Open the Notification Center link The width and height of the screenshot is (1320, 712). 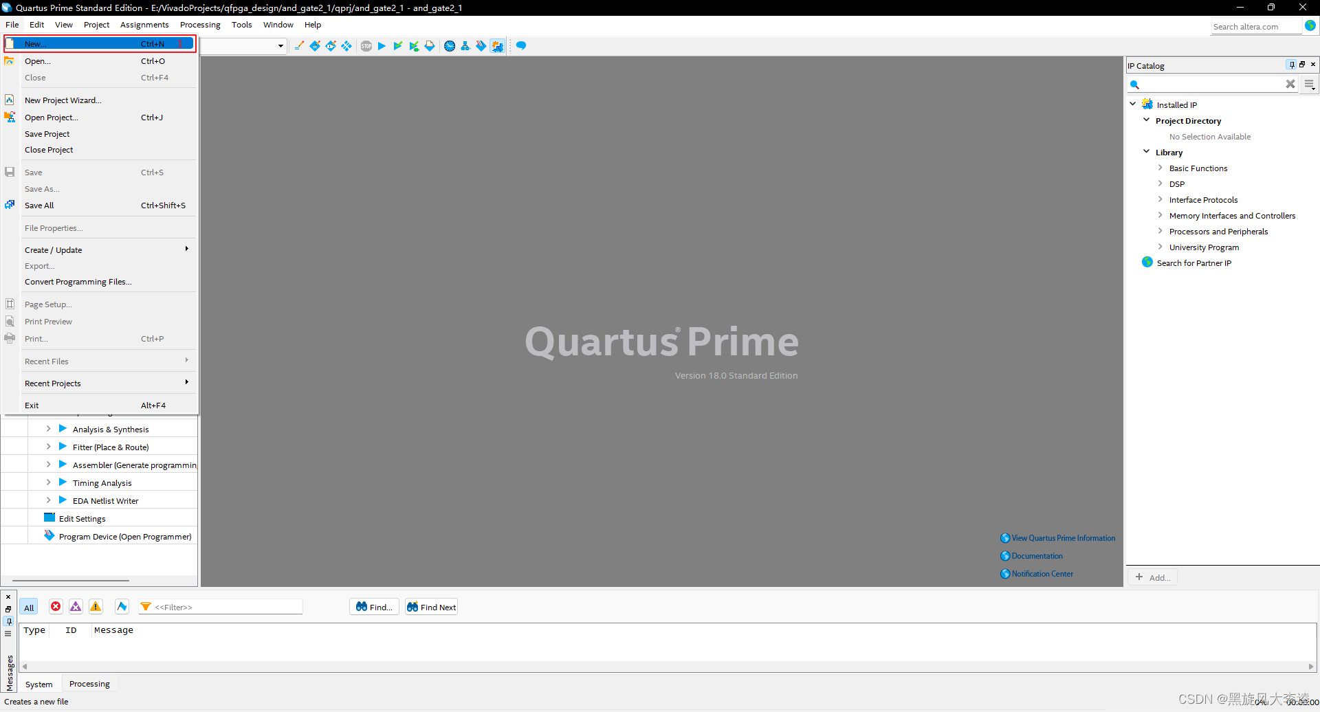(1037, 574)
